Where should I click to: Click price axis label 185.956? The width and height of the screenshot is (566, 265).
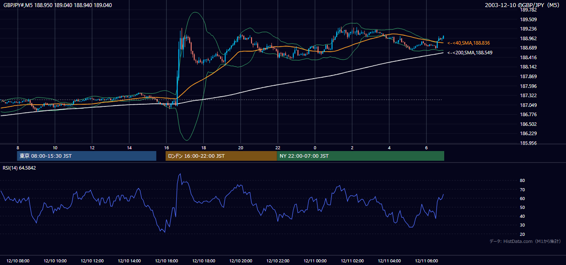tap(528, 143)
